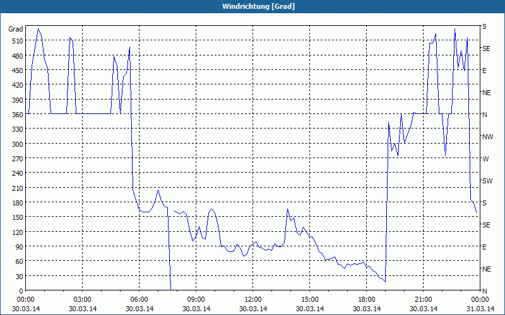Click the 330 y-axis value
This screenshot has width=505, height=315.
click(18, 129)
